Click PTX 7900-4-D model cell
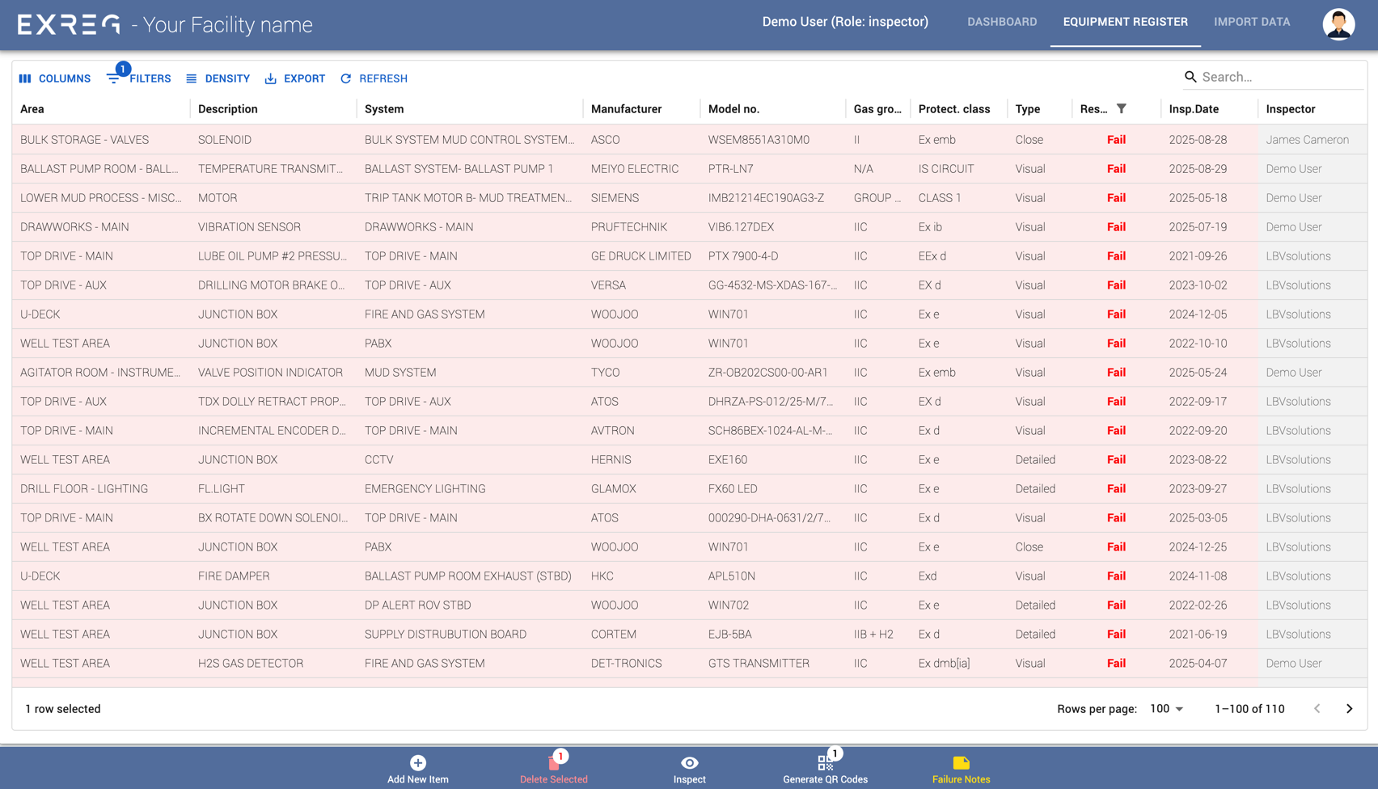Screen dimensions: 1378x789 coord(743,256)
